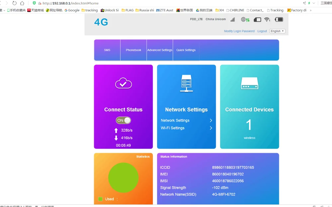Screen dimensions: 332x207
Task: Open the Network Settings link
Action: pos(175,120)
